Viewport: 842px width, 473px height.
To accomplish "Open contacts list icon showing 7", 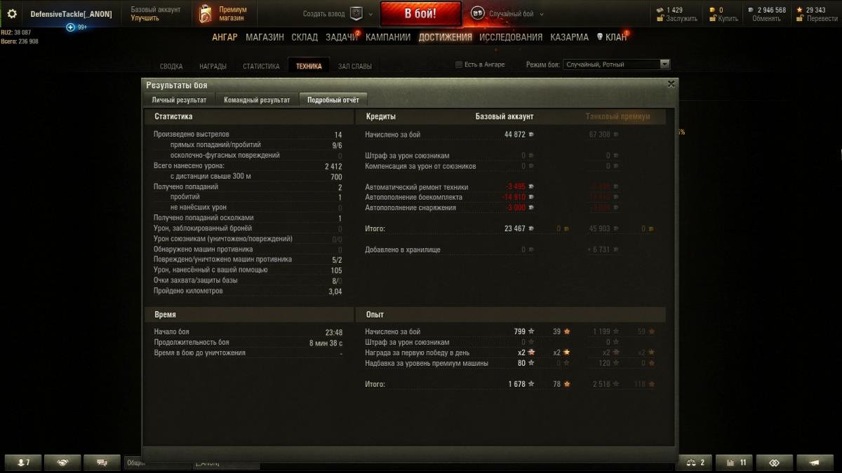I will point(23,462).
